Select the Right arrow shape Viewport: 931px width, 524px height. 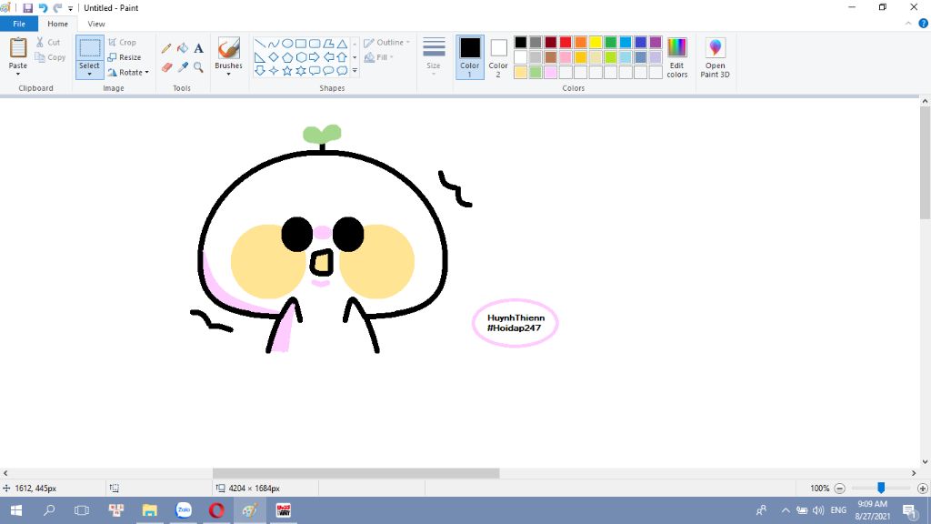pos(315,57)
